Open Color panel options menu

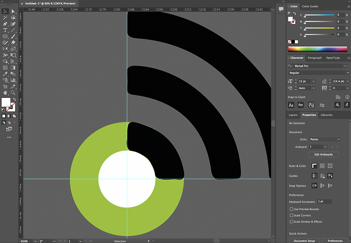tap(349, 7)
